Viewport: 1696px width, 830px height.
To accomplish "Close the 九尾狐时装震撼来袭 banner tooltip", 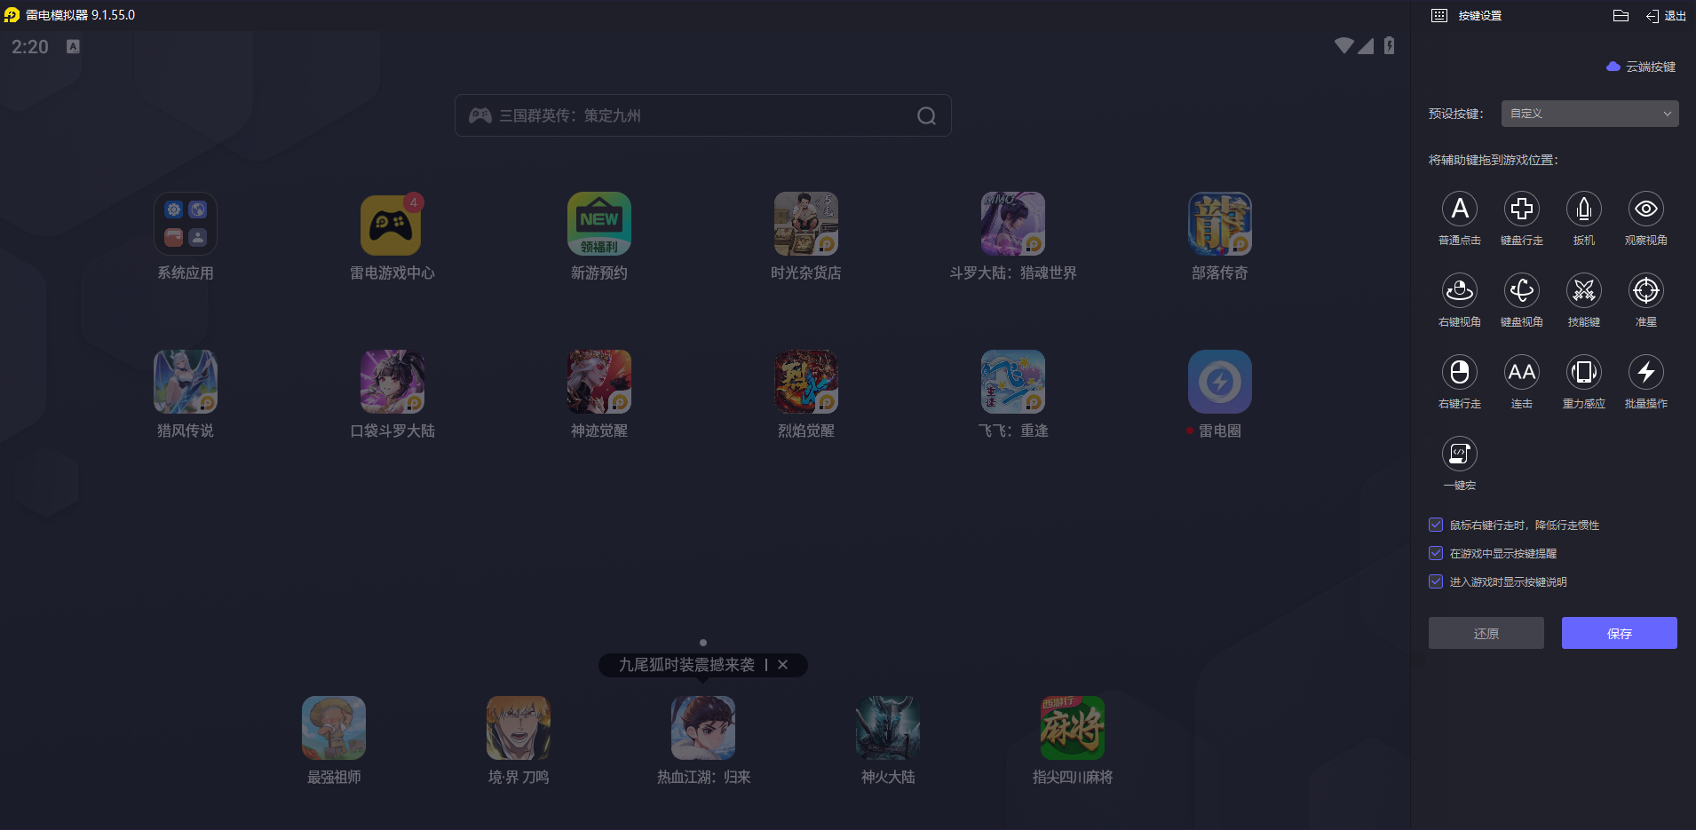I will pos(782,664).
